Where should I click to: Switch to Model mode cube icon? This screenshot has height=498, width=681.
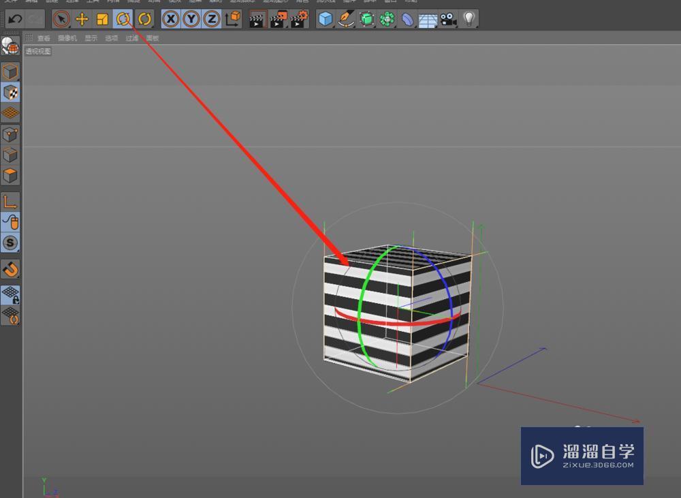(10, 72)
